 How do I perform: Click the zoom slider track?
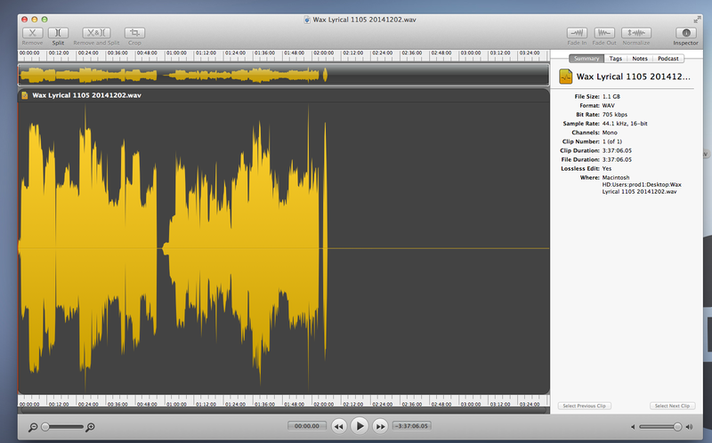62,427
